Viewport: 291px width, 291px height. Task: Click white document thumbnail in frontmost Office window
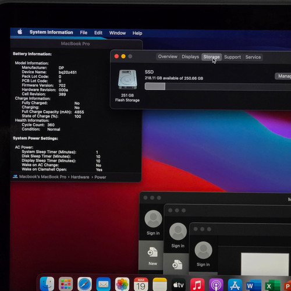pyautogui.click(x=265, y=264)
